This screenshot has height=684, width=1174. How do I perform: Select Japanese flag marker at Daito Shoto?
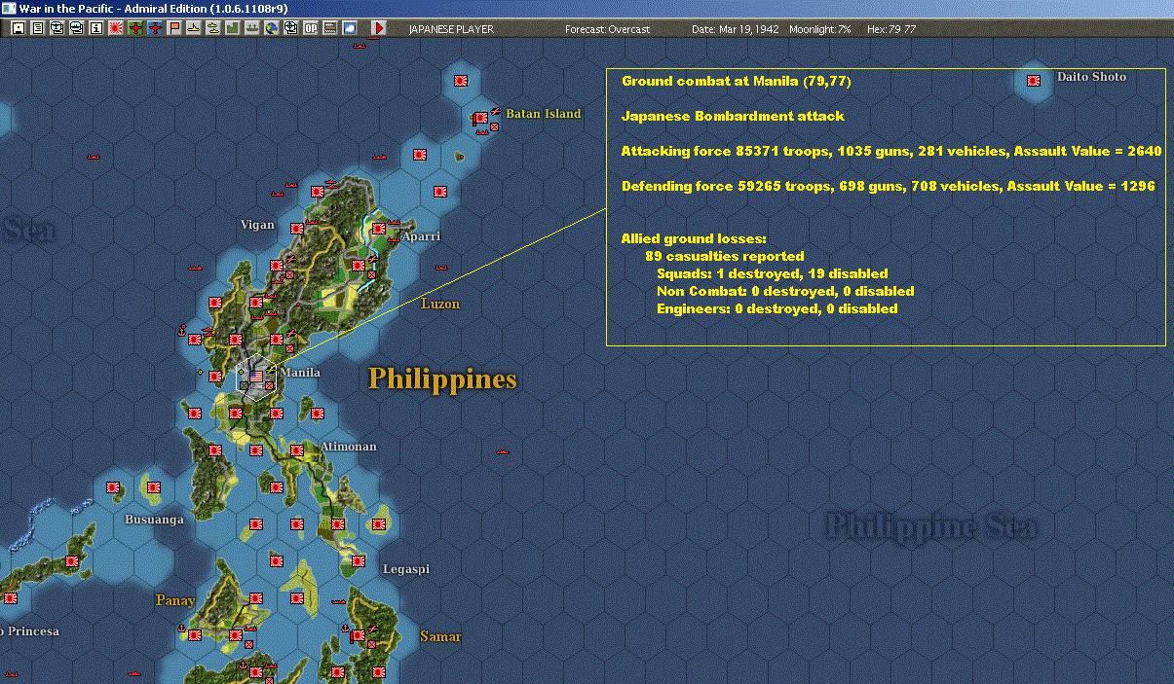pos(1034,81)
